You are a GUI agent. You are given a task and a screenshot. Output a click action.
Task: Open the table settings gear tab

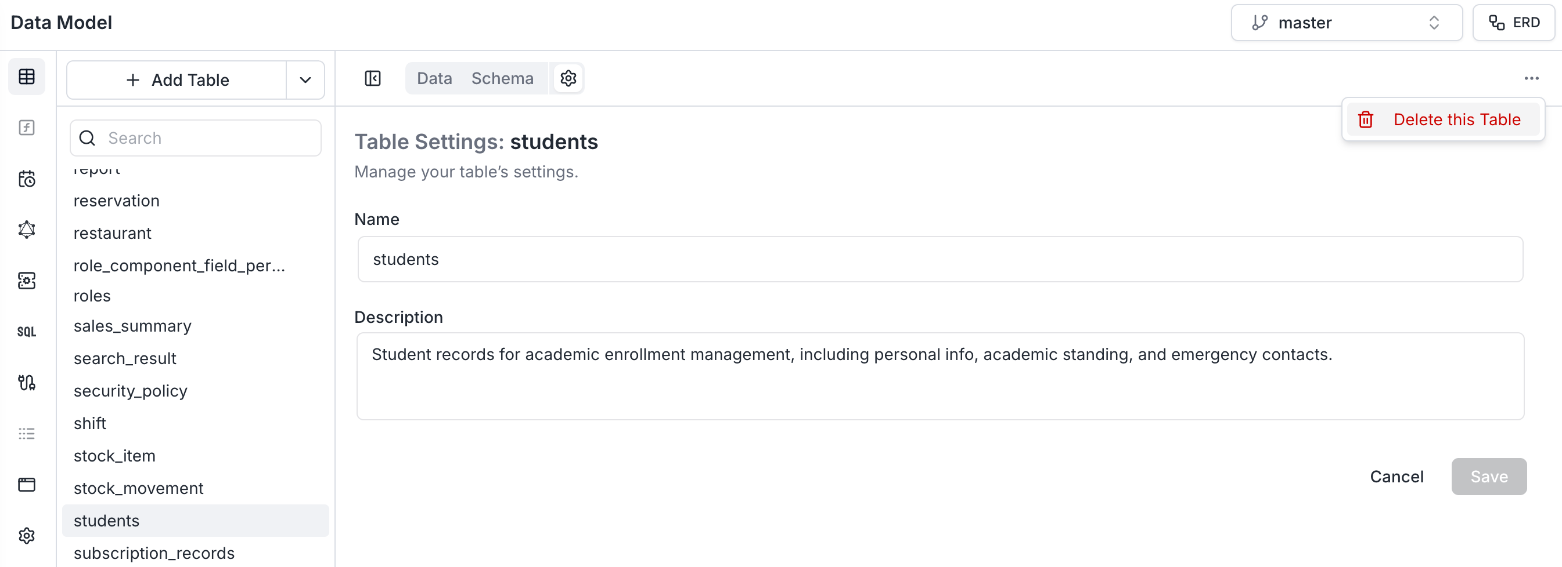568,79
